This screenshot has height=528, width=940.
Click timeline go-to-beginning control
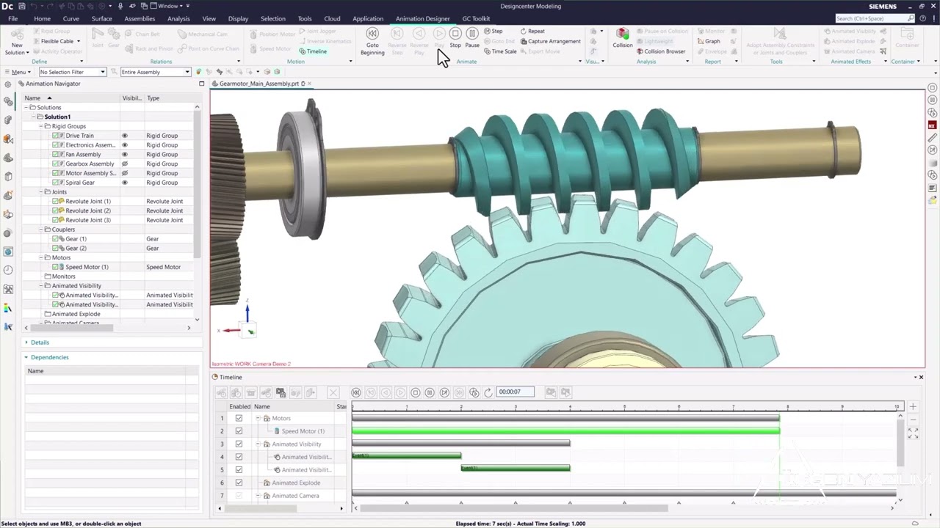(356, 392)
